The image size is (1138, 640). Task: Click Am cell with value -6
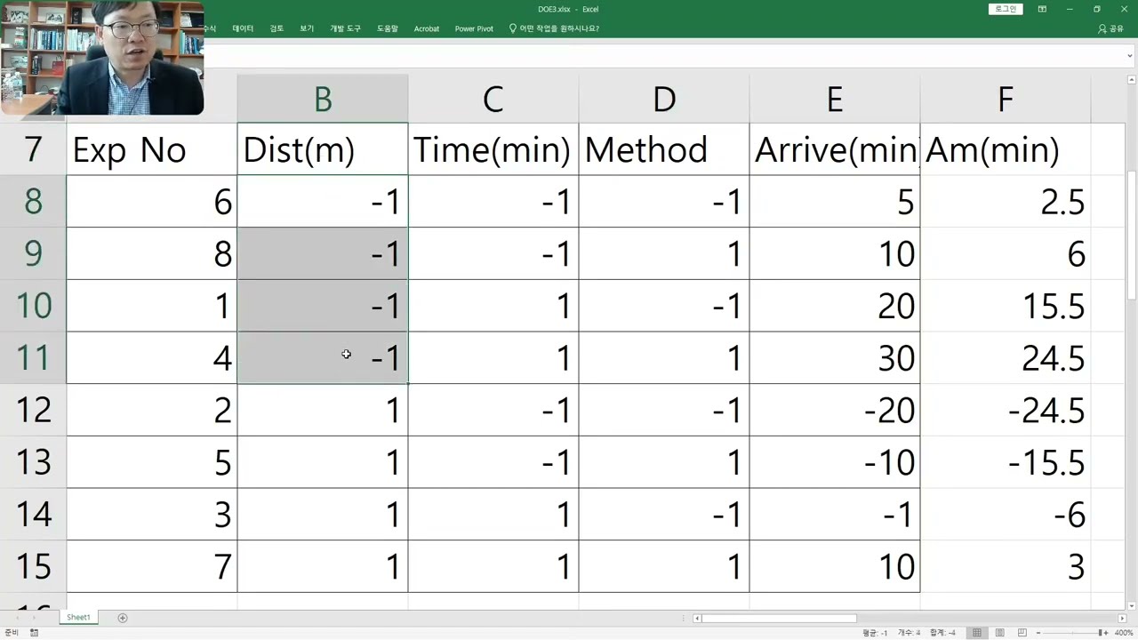click(1006, 514)
